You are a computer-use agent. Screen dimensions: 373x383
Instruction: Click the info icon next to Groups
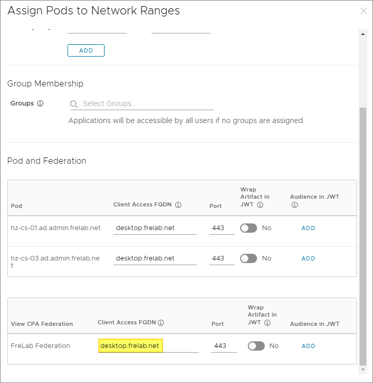40,103
